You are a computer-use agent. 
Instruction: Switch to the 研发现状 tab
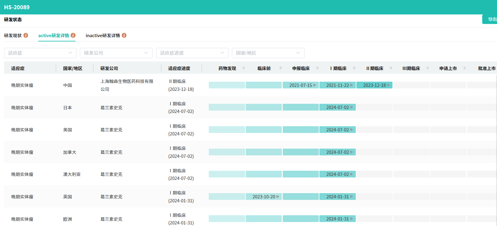[x=13, y=36]
